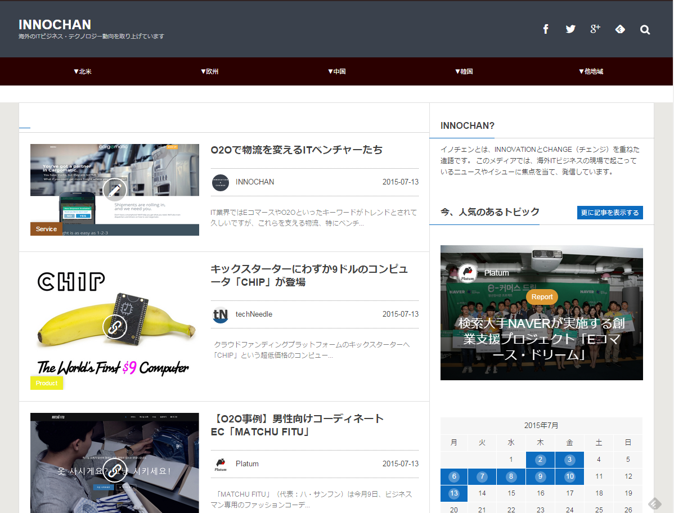The height and width of the screenshot is (513, 674).
Task: Click the INNOCHAN site title
Action: tap(55, 25)
